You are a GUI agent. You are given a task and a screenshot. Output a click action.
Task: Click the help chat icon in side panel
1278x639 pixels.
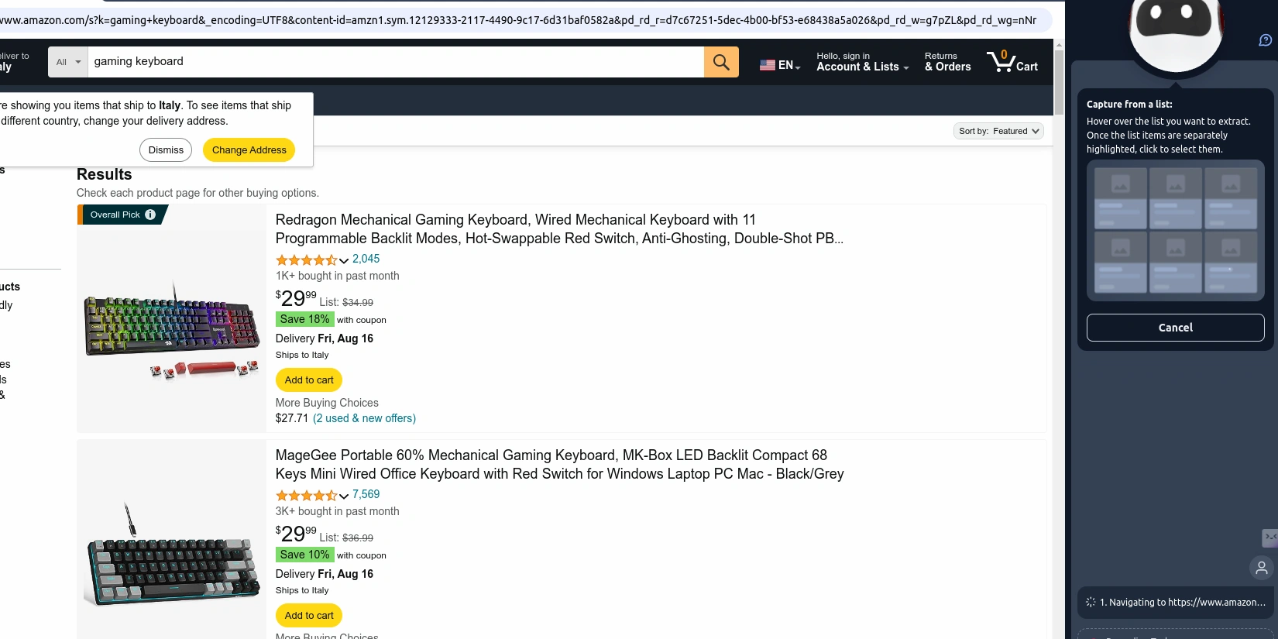point(1265,40)
